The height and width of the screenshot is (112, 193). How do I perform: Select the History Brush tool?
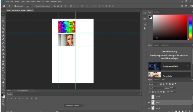(x=3, y=50)
